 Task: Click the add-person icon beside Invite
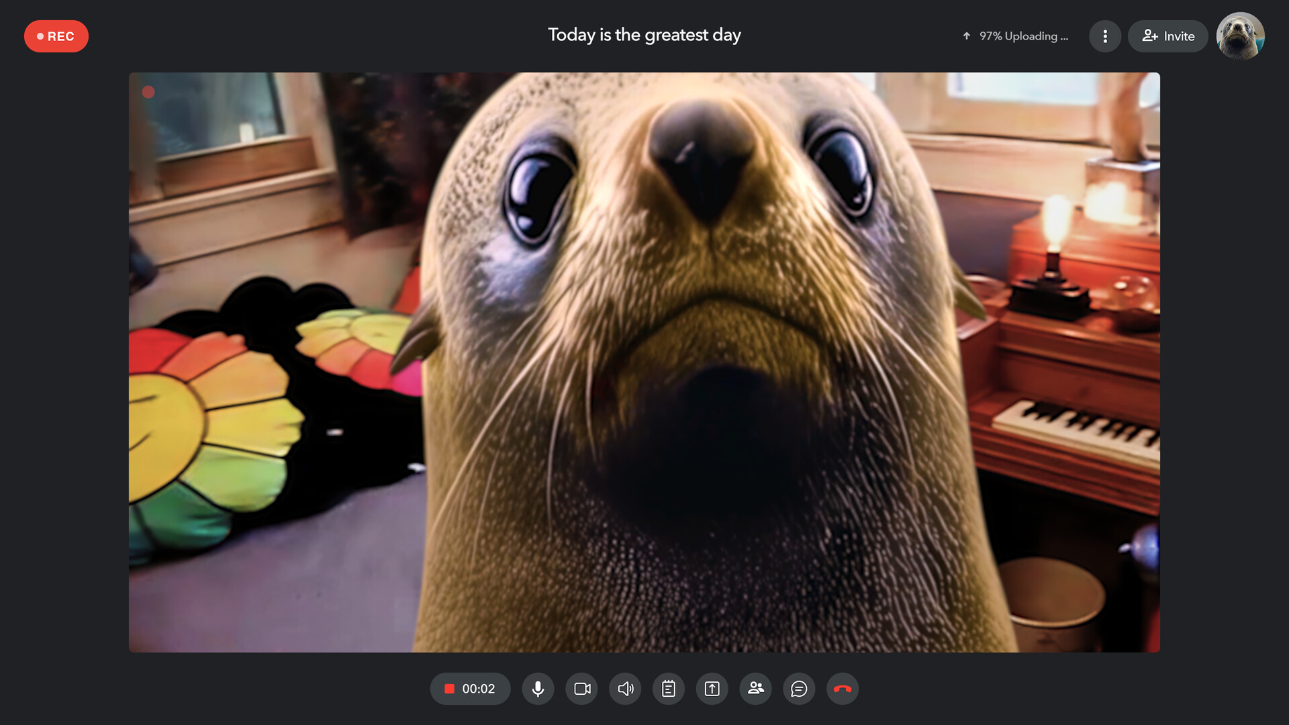pyautogui.click(x=1149, y=36)
